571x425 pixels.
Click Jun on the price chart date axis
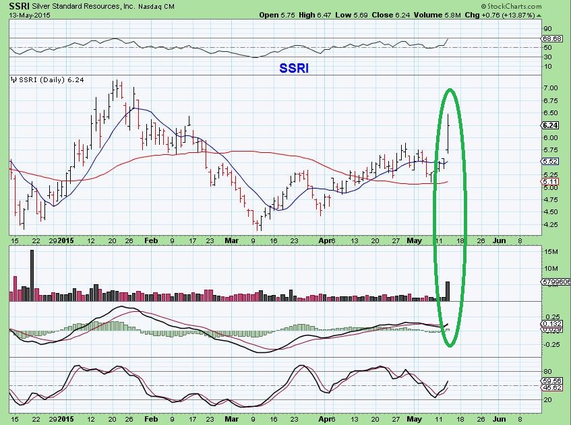(x=500, y=240)
